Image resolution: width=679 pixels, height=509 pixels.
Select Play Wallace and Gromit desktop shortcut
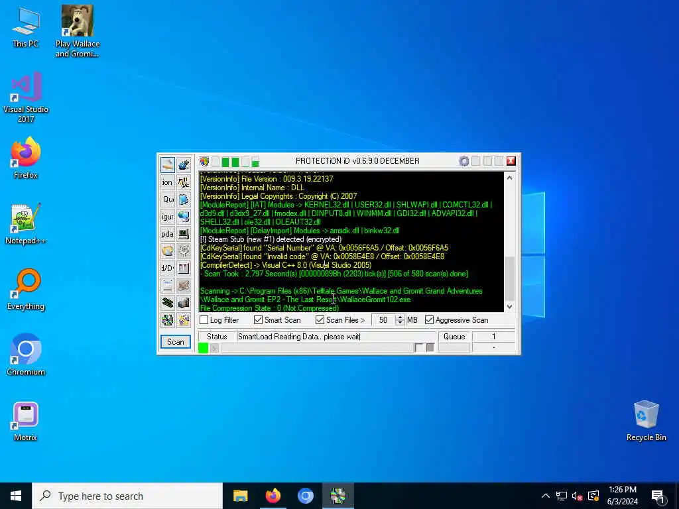[78, 31]
